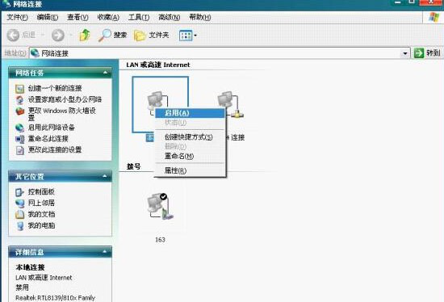
Task: Open the Help menu 帮助(H)
Action: 200,17
